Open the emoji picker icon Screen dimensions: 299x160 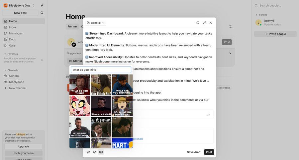click(x=95, y=152)
